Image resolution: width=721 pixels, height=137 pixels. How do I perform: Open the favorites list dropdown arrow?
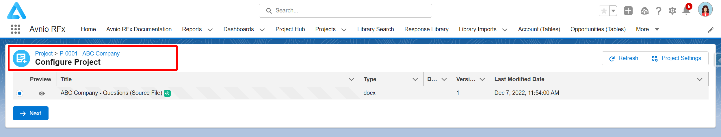613,11
